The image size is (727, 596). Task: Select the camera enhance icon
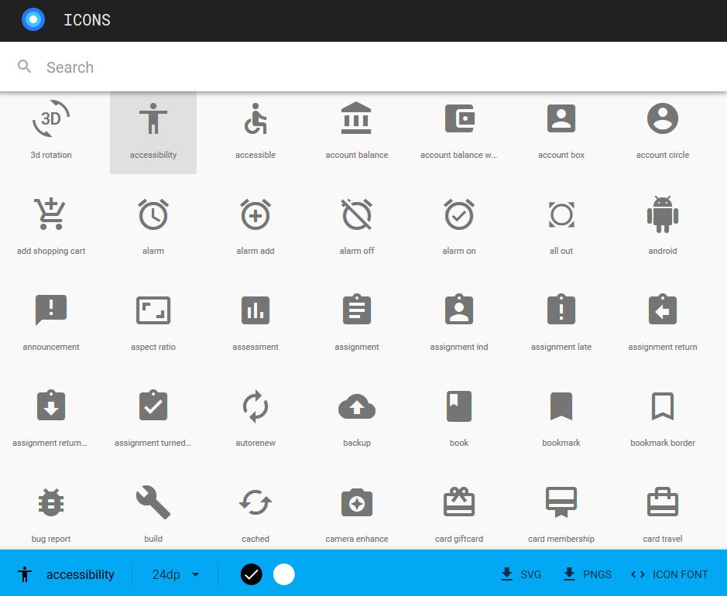point(356,502)
